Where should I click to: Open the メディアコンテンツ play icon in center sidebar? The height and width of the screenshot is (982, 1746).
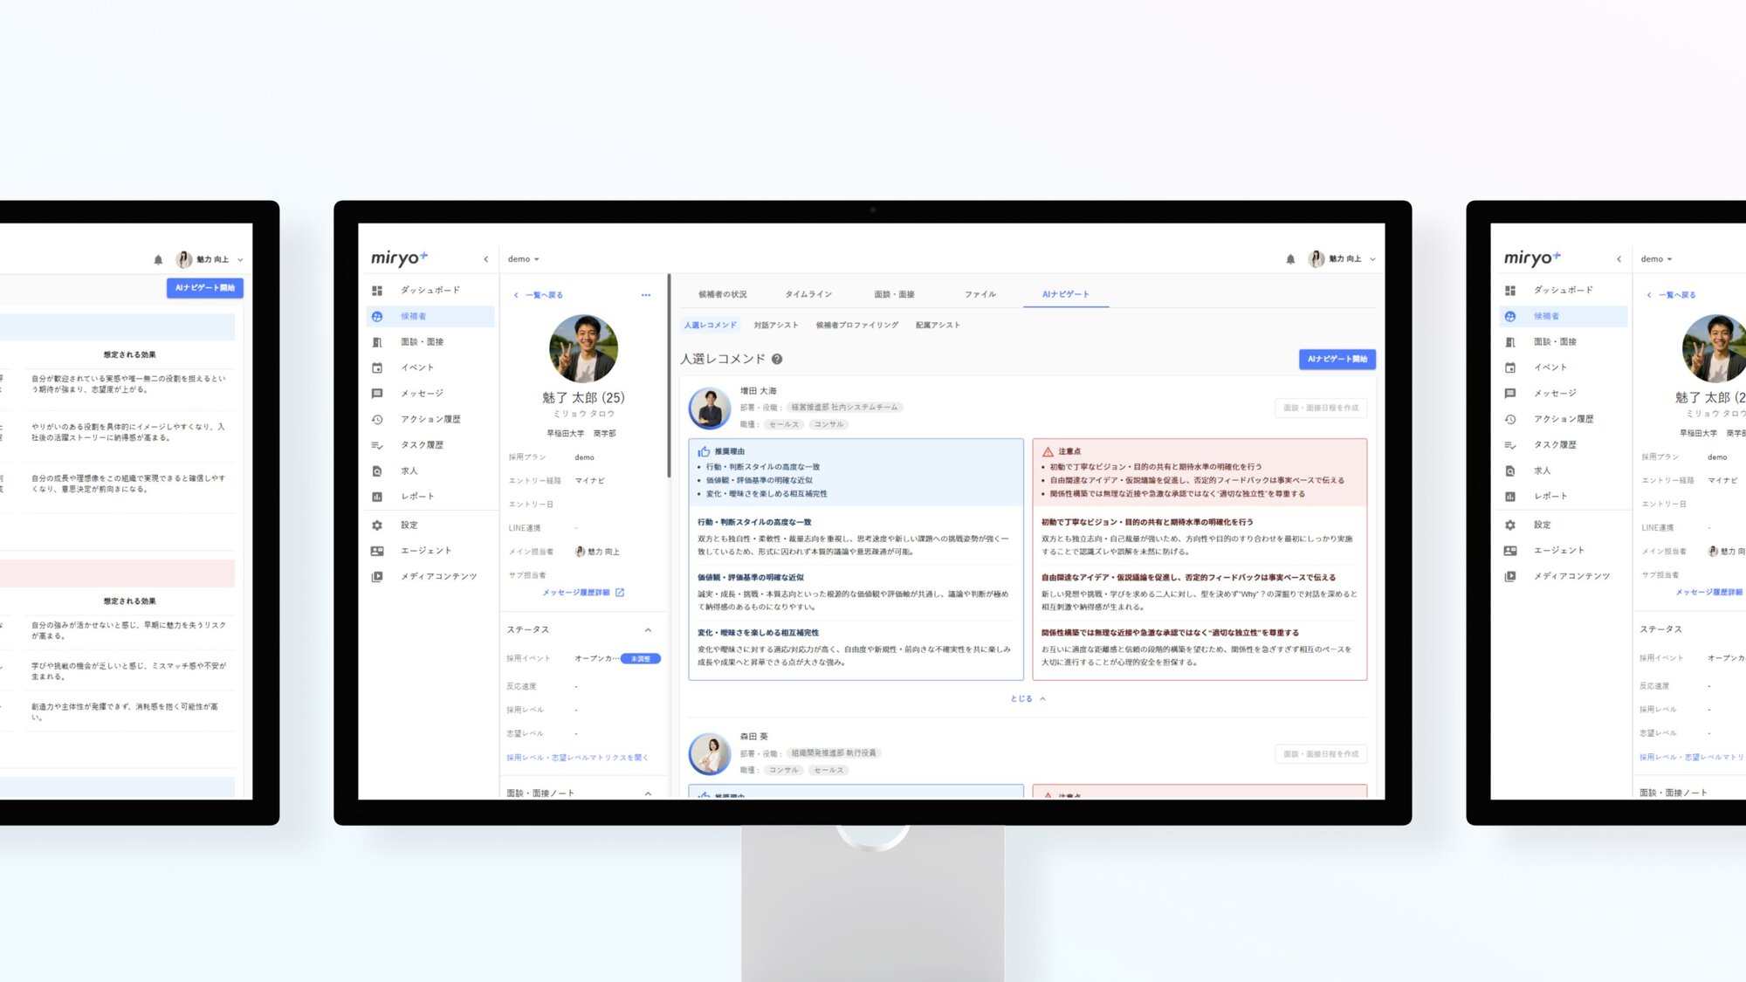[377, 577]
